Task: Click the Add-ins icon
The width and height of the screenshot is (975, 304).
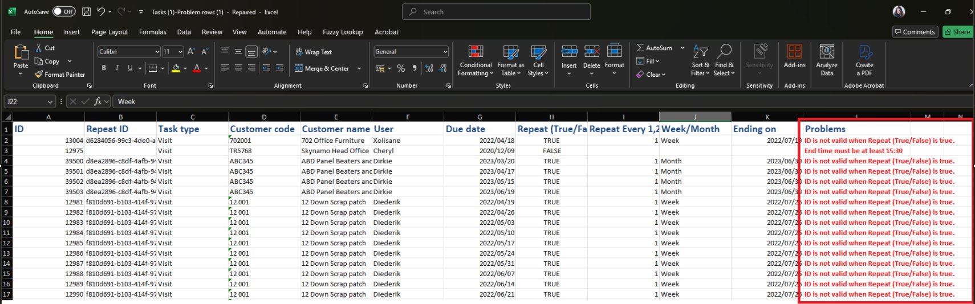Action: tap(794, 52)
